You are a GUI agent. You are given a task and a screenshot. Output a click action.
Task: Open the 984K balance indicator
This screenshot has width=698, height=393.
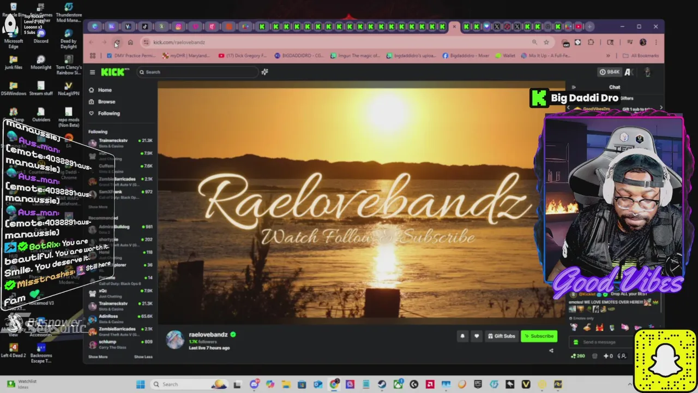609,72
